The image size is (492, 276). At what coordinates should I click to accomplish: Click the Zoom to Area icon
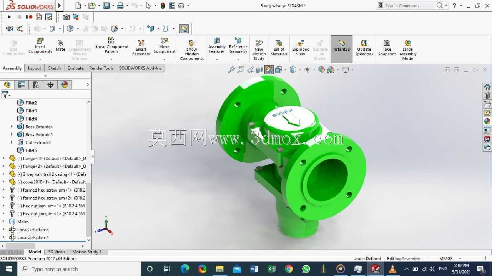click(x=241, y=70)
